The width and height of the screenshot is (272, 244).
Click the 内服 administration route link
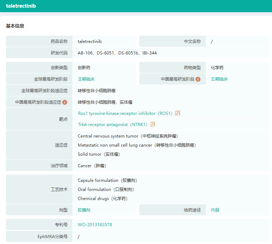[x=215, y=210]
